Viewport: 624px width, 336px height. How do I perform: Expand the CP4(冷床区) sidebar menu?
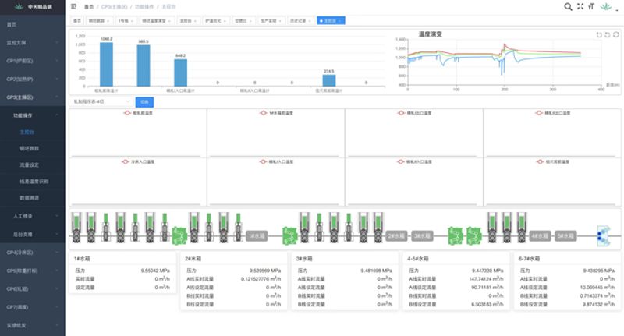[x=33, y=253]
